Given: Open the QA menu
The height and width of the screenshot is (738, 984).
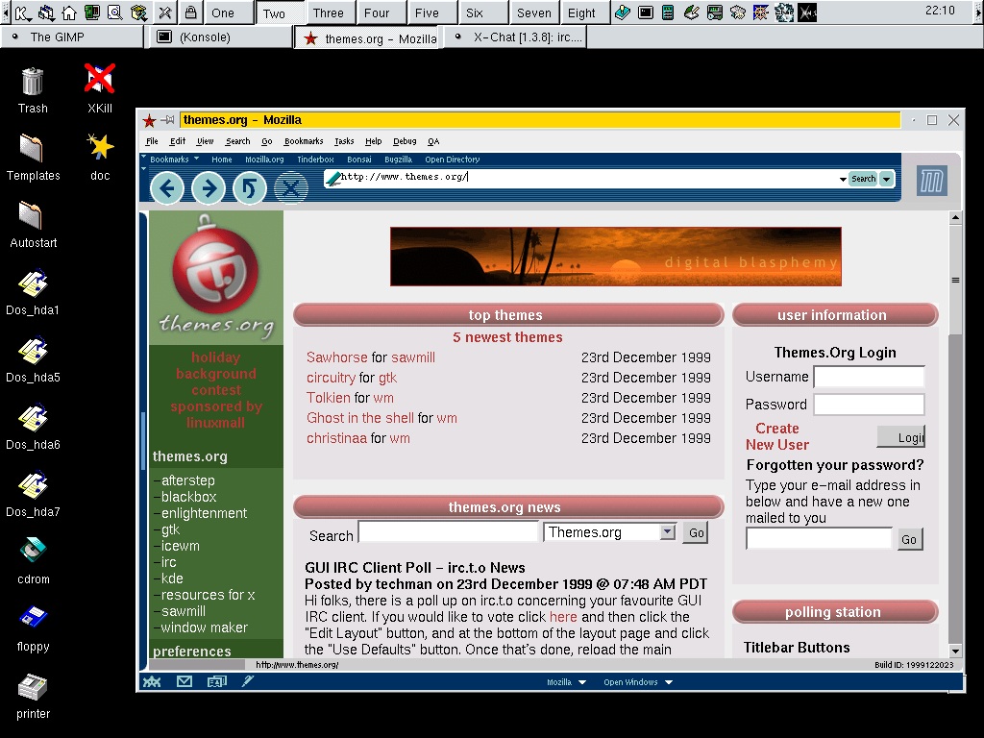Looking at the screenshot, I should tap(433, 141).
